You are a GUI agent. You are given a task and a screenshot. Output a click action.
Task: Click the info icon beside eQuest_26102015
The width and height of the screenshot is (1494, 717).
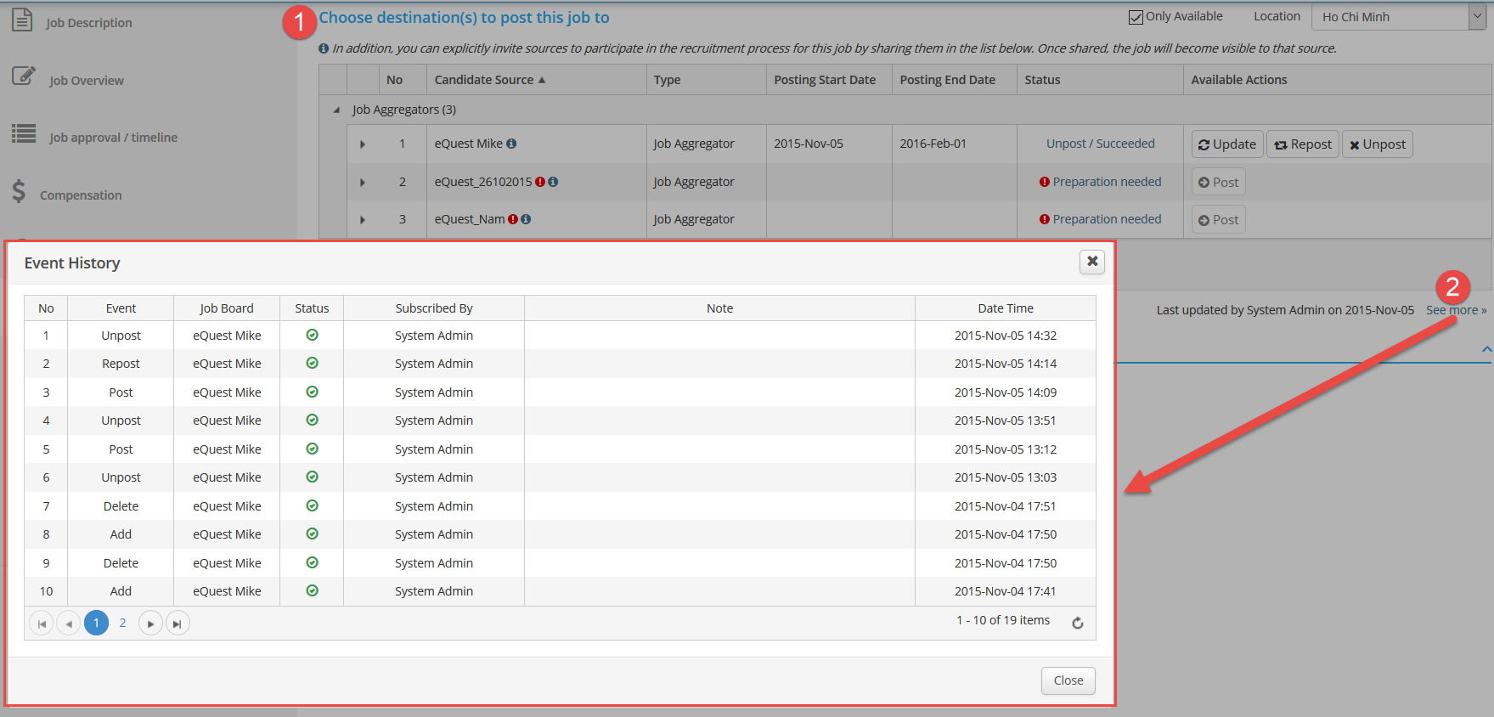[553, 182]
